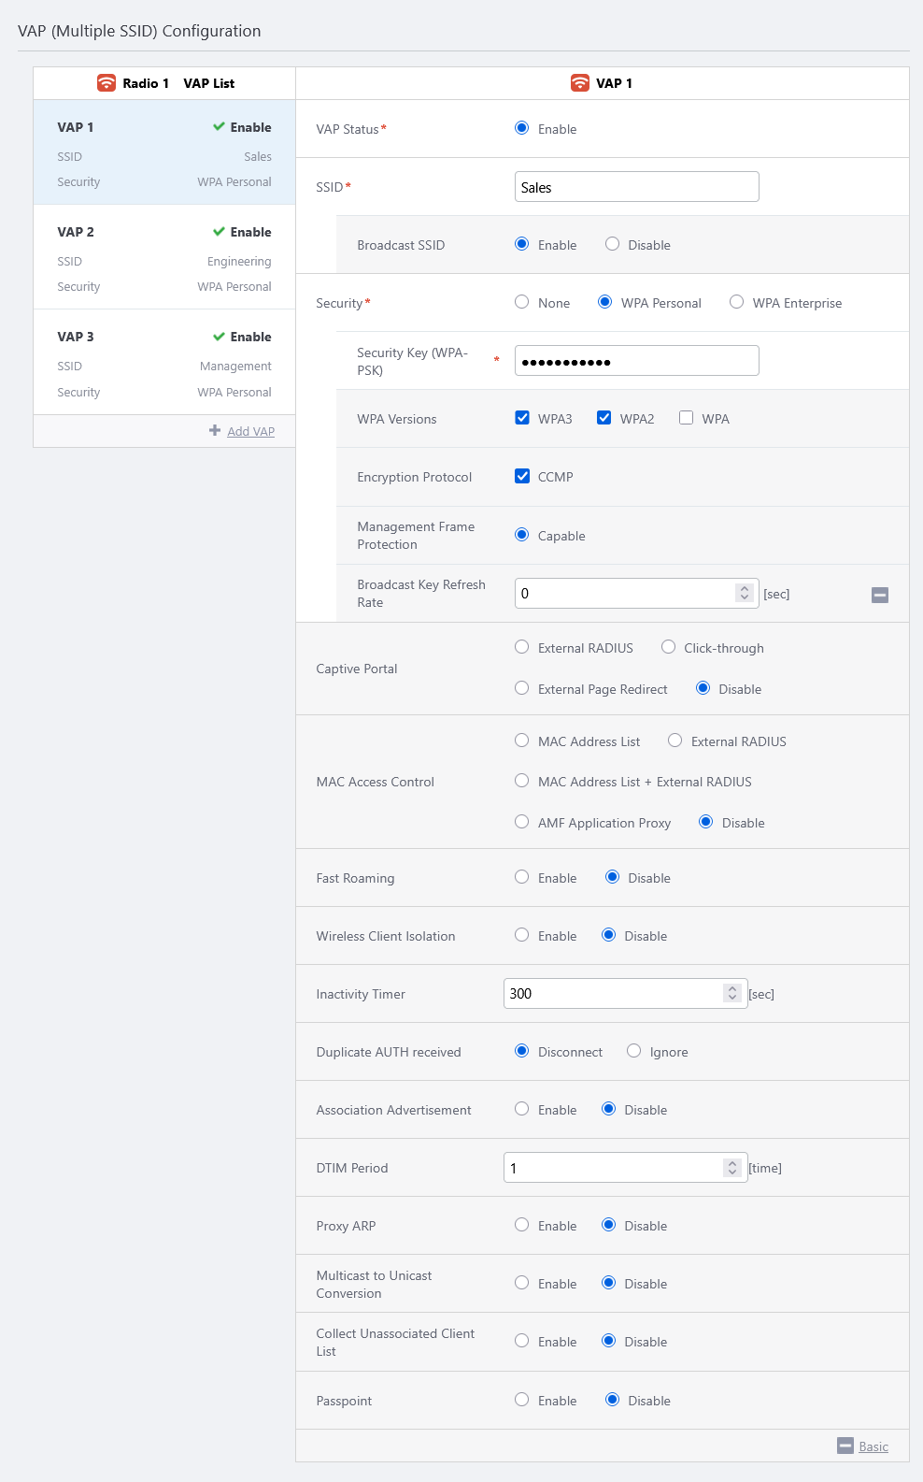Collapse security details with the minus icon
Image resolution: width=923 pixels, height=1482 pixels.
pyautogui.click(x=879, y=595)
